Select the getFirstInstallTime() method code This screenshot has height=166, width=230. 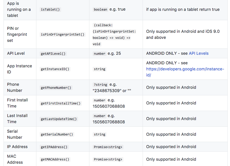click(x=61, y=103)
